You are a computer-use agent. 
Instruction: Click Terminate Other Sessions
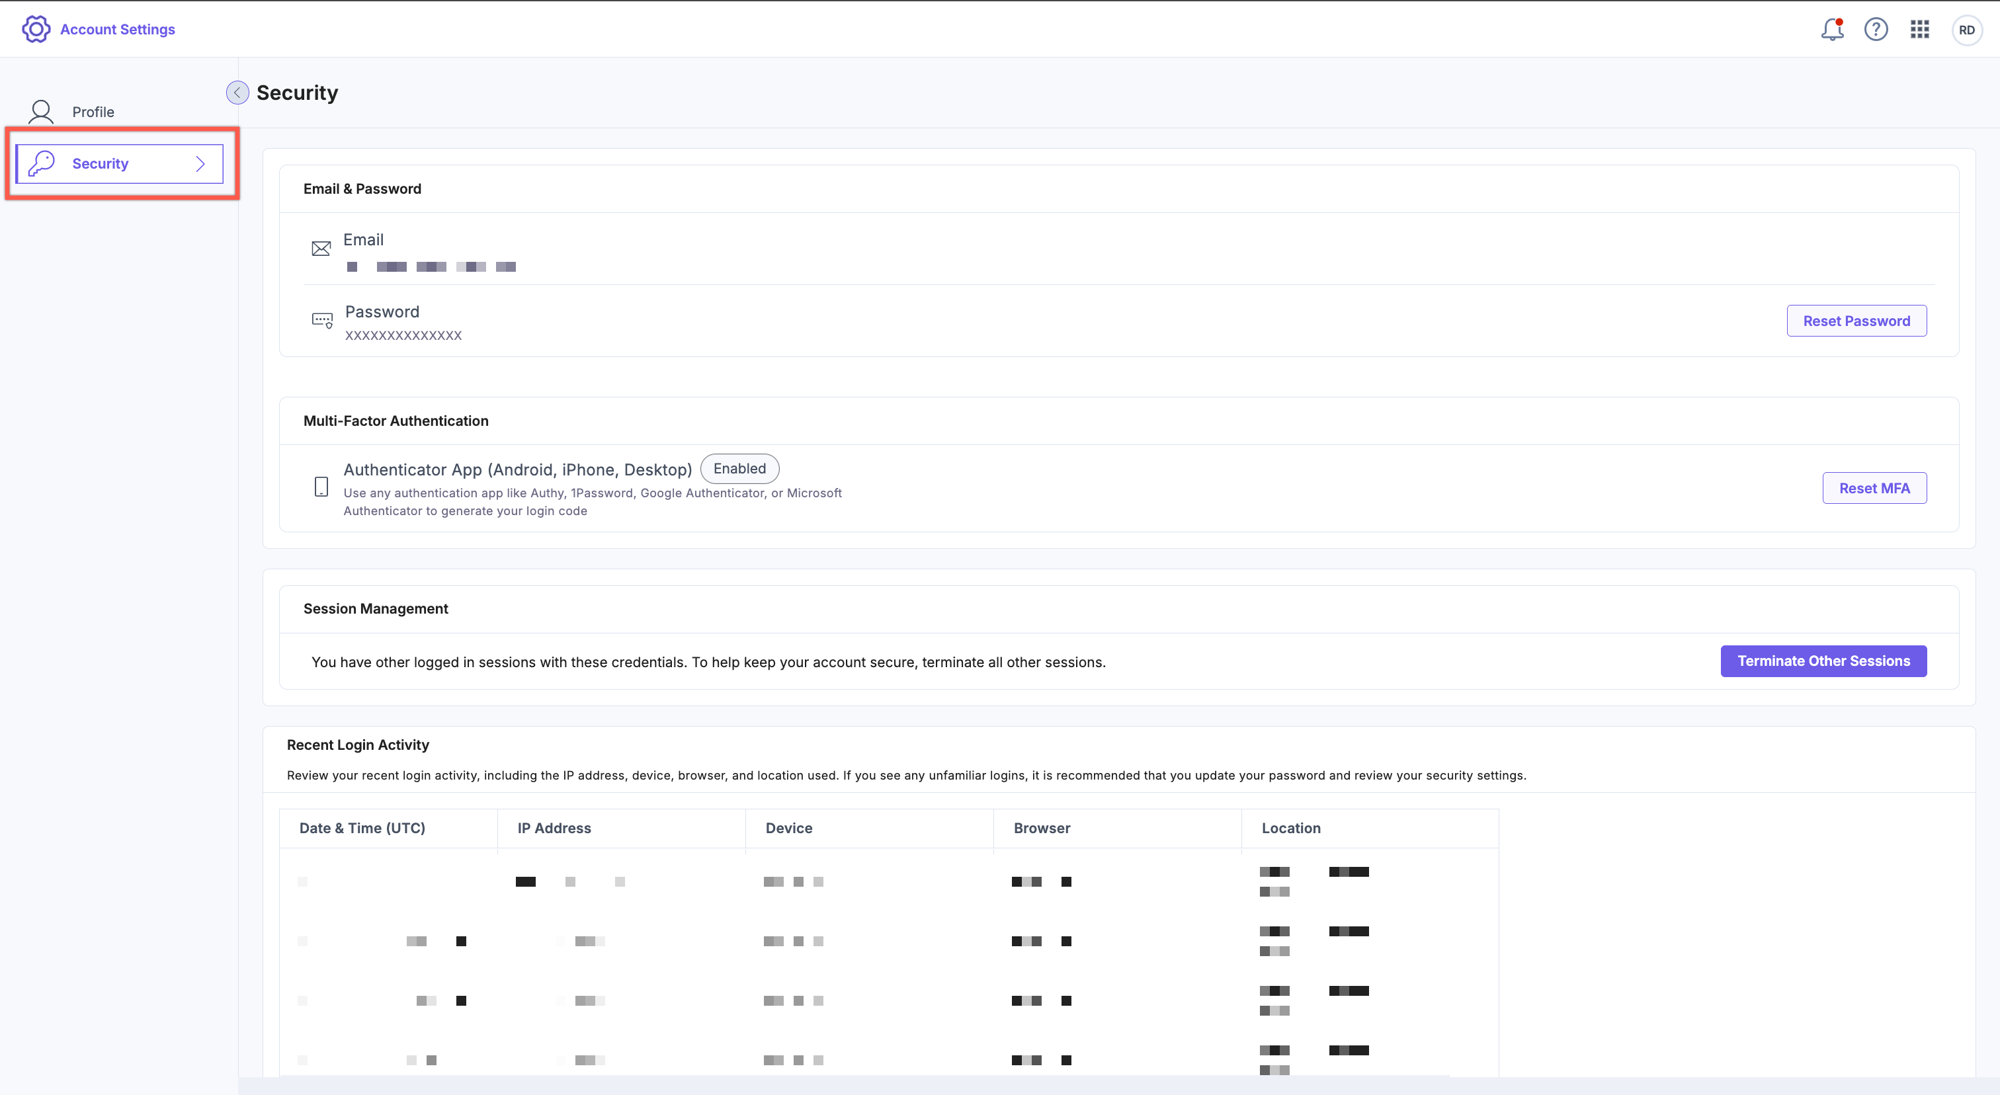tap(1823, 661)
